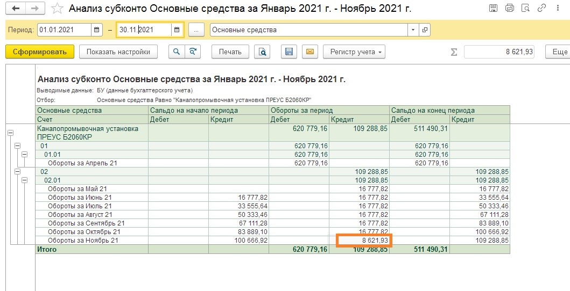Open the Регистр учета dropdown
The image size is (570, 291).
point(354,52)
